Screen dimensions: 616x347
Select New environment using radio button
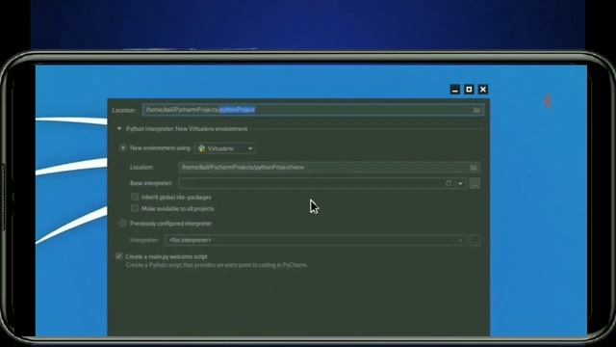point(122,147)
